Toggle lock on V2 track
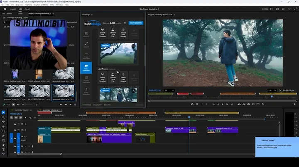This screenshot has height=167, width=299. pos(15,130)
